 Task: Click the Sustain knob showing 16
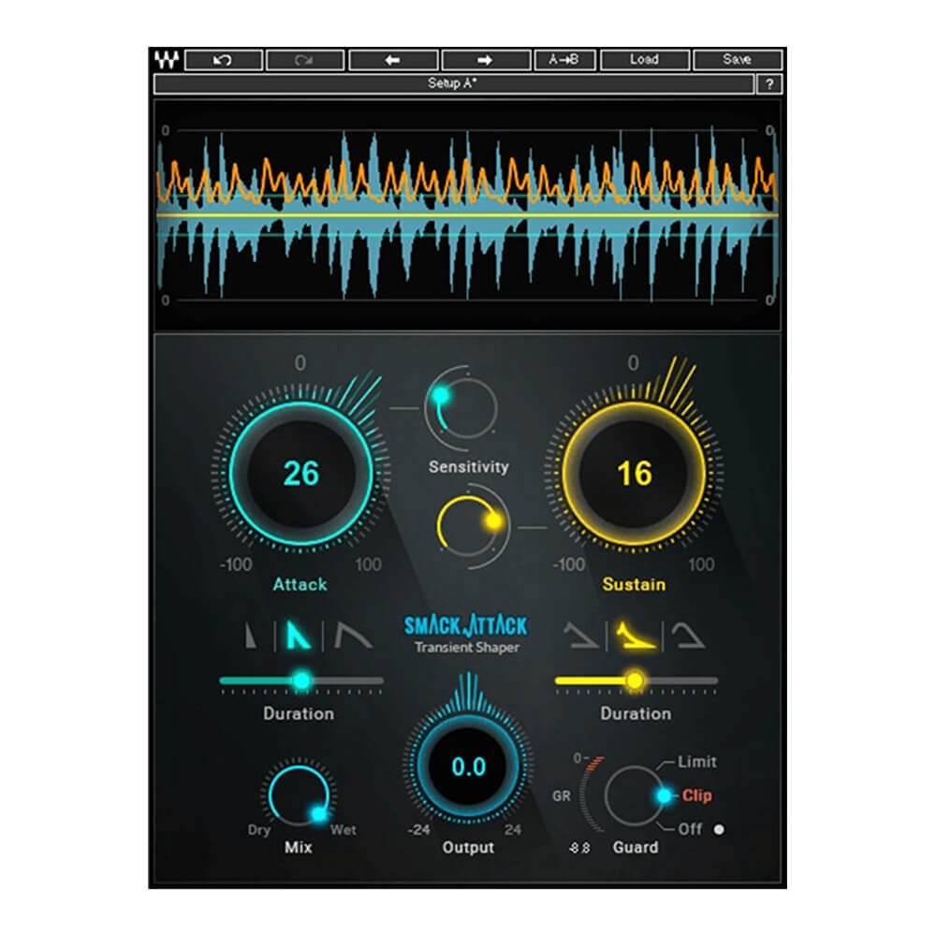pyautogui.click(x=634, y=474)
